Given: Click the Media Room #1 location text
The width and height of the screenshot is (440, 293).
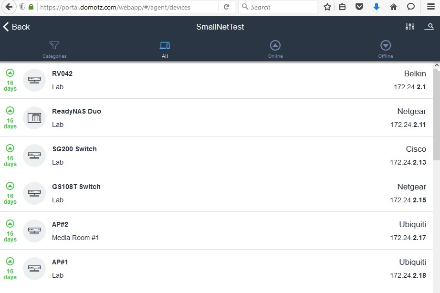Looking at the screenshot, I should tap(75, 238).
